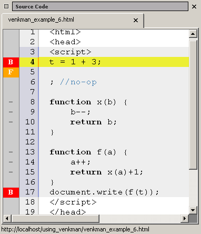Click the '</script>' closing tag line
The width and height of the screenshot is (201, 234).
(x=73, y=202)
